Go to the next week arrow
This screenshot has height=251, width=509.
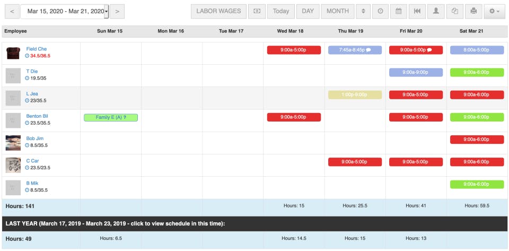(x=117, y=11)
